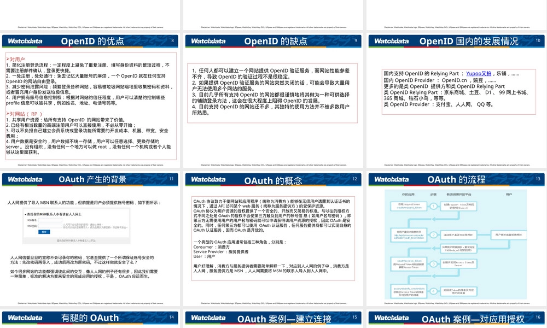Click the blue search button in MSN screenshot
Screen dimensions: 547x328
tap(44, 232)
